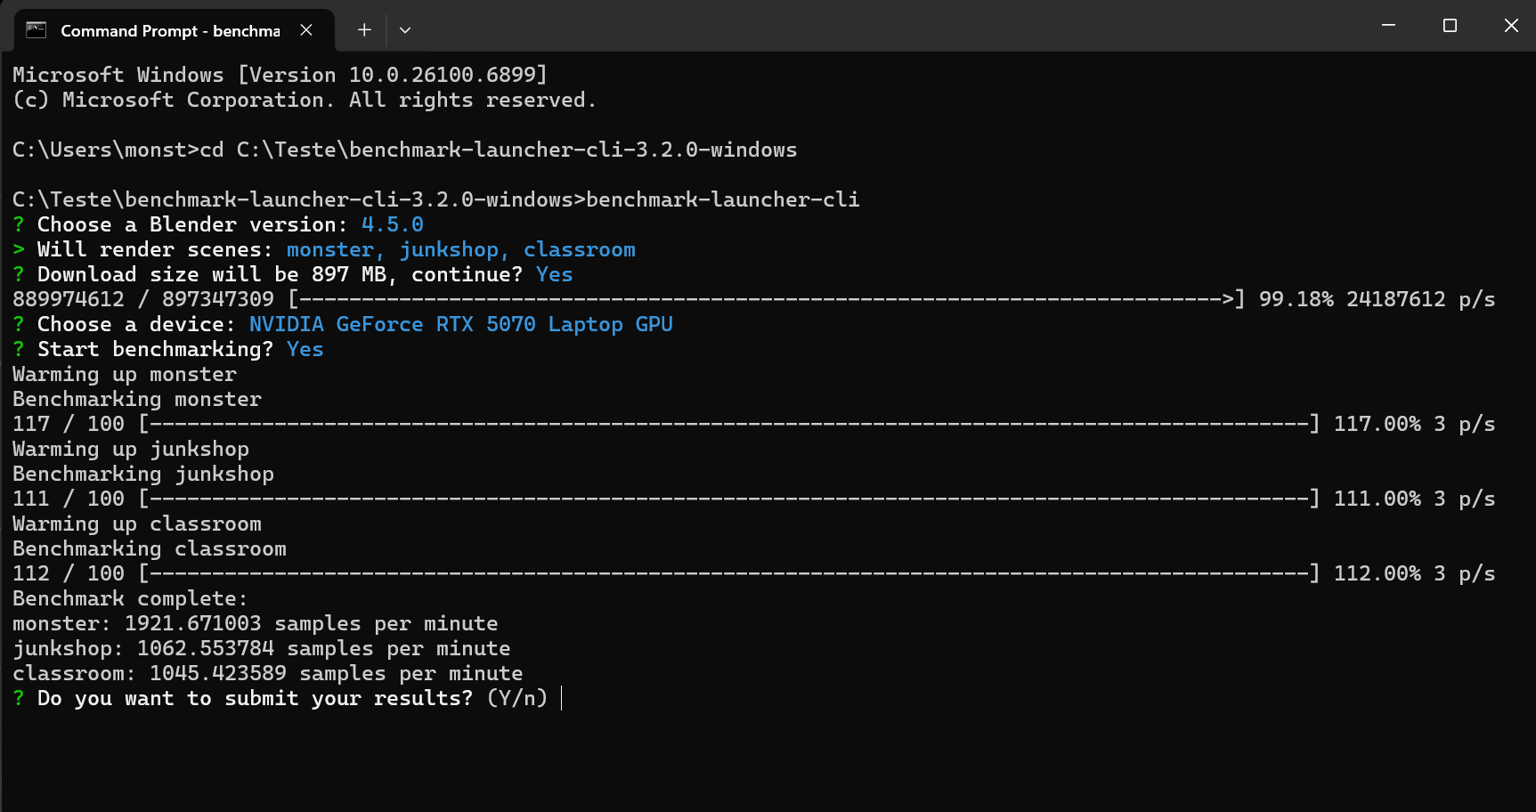Select the Command Prompt benchmark tab
Screen dimensions: 1536x812
169,30
